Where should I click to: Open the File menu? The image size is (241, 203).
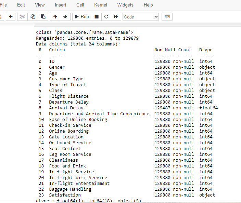point(3,5)
